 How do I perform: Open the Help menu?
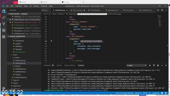51,6
